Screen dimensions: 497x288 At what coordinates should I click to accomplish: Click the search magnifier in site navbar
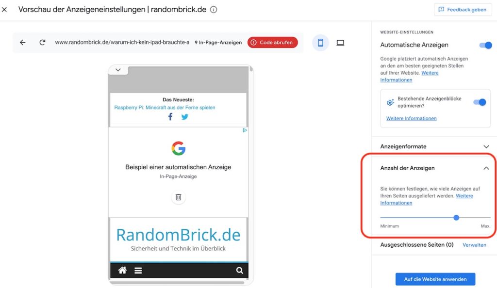[240, 270]
